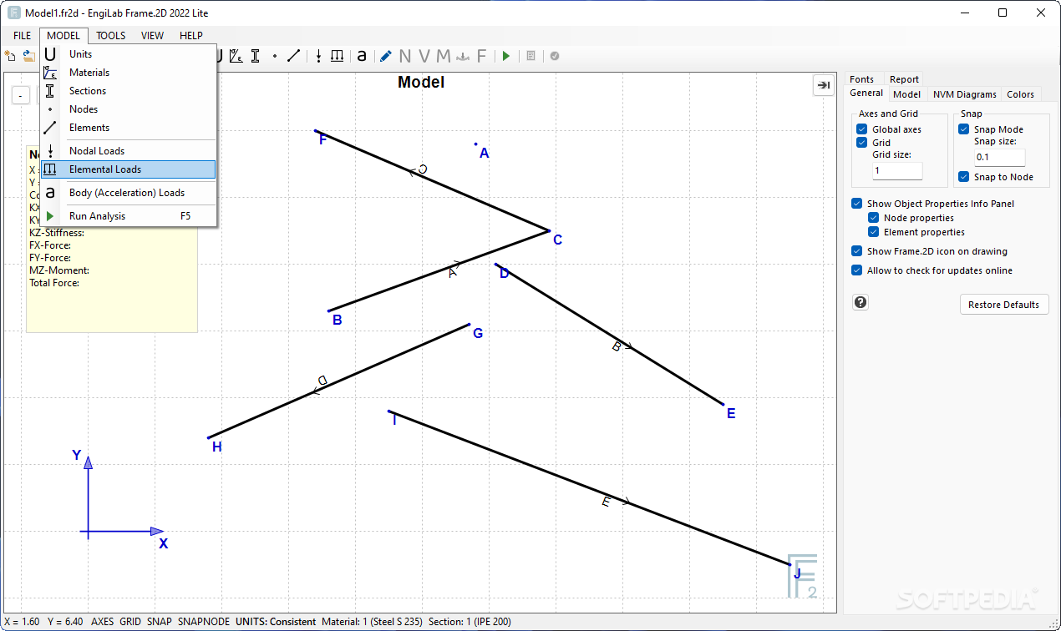The width and height of the screenshot is (1061, 631).
Task: Click the deformation diagram toolbar icon
Action: click(463, 56)
